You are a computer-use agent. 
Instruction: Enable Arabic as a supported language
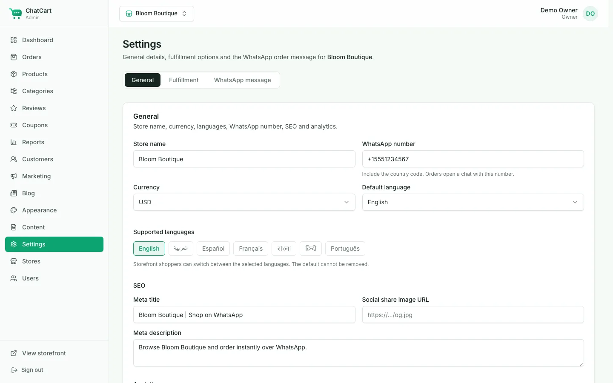click(180, 249)
